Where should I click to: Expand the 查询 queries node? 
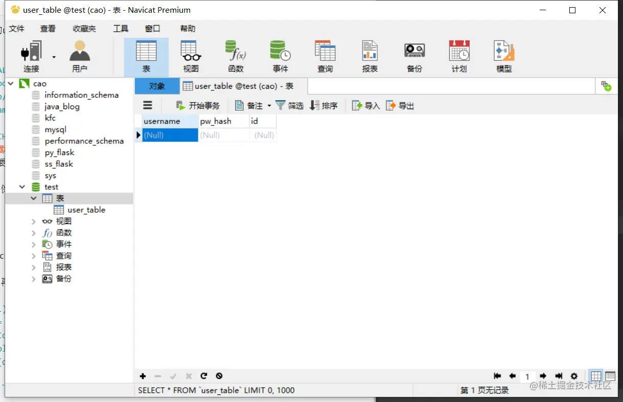coord(34,256)
